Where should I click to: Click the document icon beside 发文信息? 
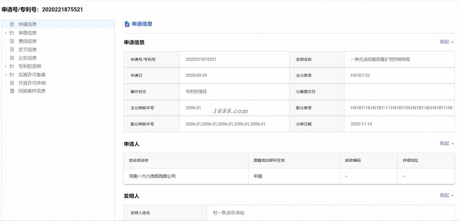(12, 49)
